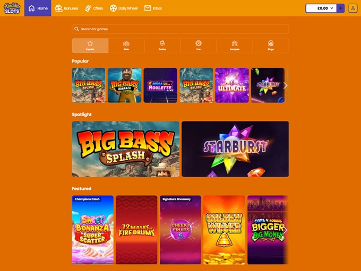This screenshot has height=271, width=361.
Task: Select the Live category icon
Action: (x=199, y=43)
